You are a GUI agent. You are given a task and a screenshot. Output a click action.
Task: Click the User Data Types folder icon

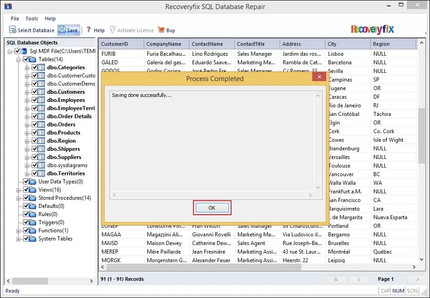33,182
